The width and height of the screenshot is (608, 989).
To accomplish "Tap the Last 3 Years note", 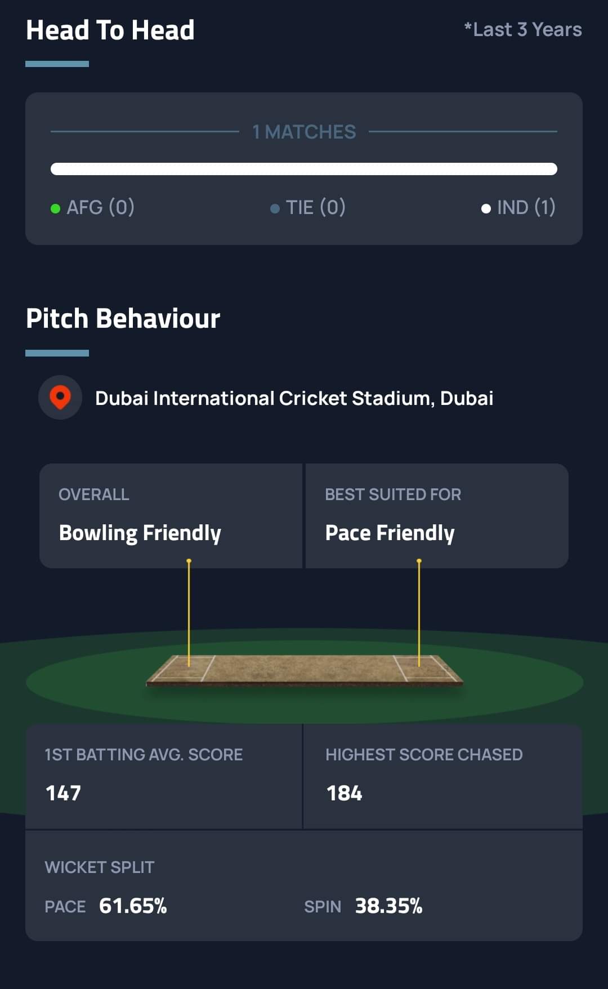I will pyautogui.click(x=522, y=29).
